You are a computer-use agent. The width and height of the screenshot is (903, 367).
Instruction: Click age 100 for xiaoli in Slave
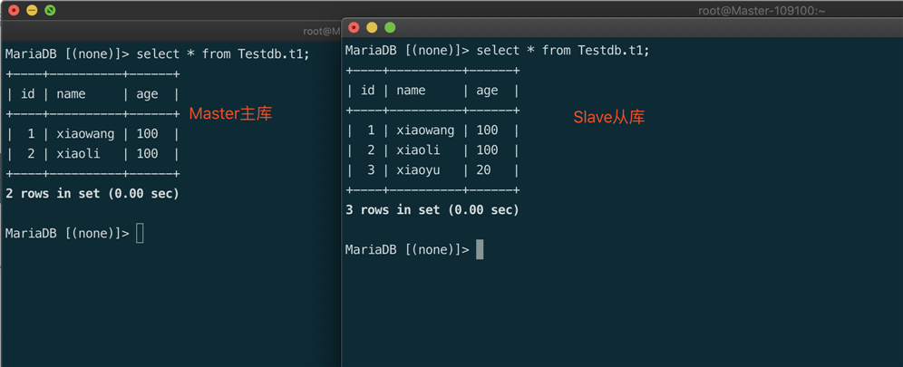click(x=487, y=150)
